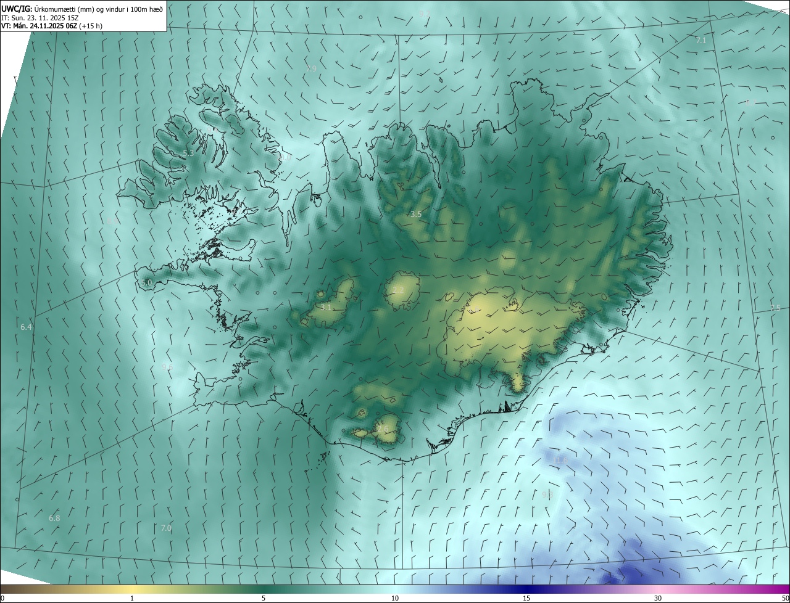The width and height of the screenshot is (790, 603).
Task: Click the 1 tick label on the color scale
Action: pos(132,598)
